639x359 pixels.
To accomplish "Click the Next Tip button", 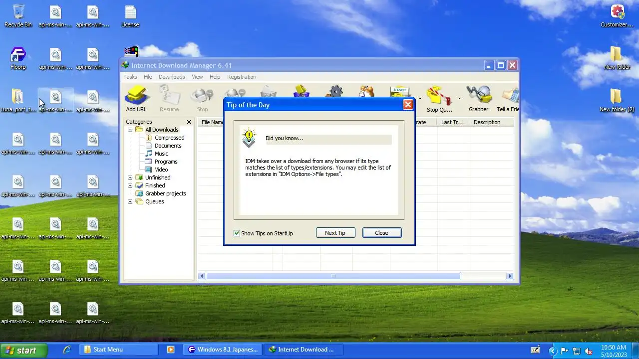I will pyautogui.click(x=335, y=233).
